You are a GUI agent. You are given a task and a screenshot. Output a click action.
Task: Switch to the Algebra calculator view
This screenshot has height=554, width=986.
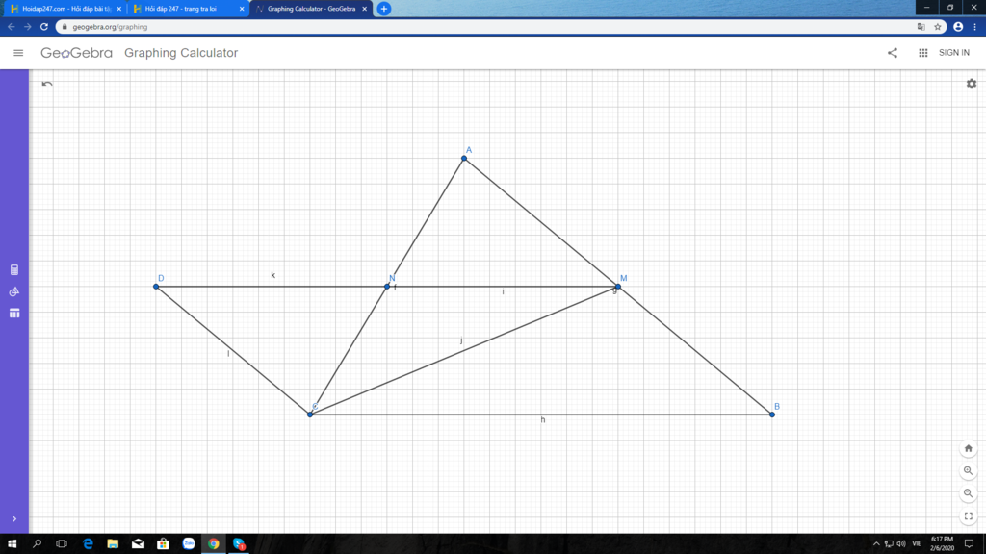click(x=14, y=270)
